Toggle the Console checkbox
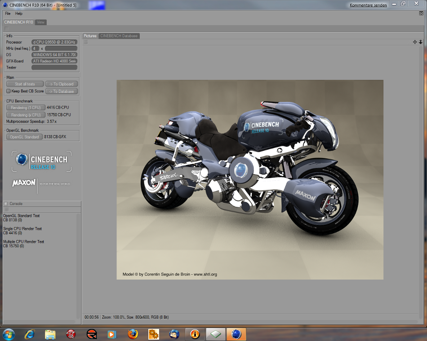 click(6, 204)
